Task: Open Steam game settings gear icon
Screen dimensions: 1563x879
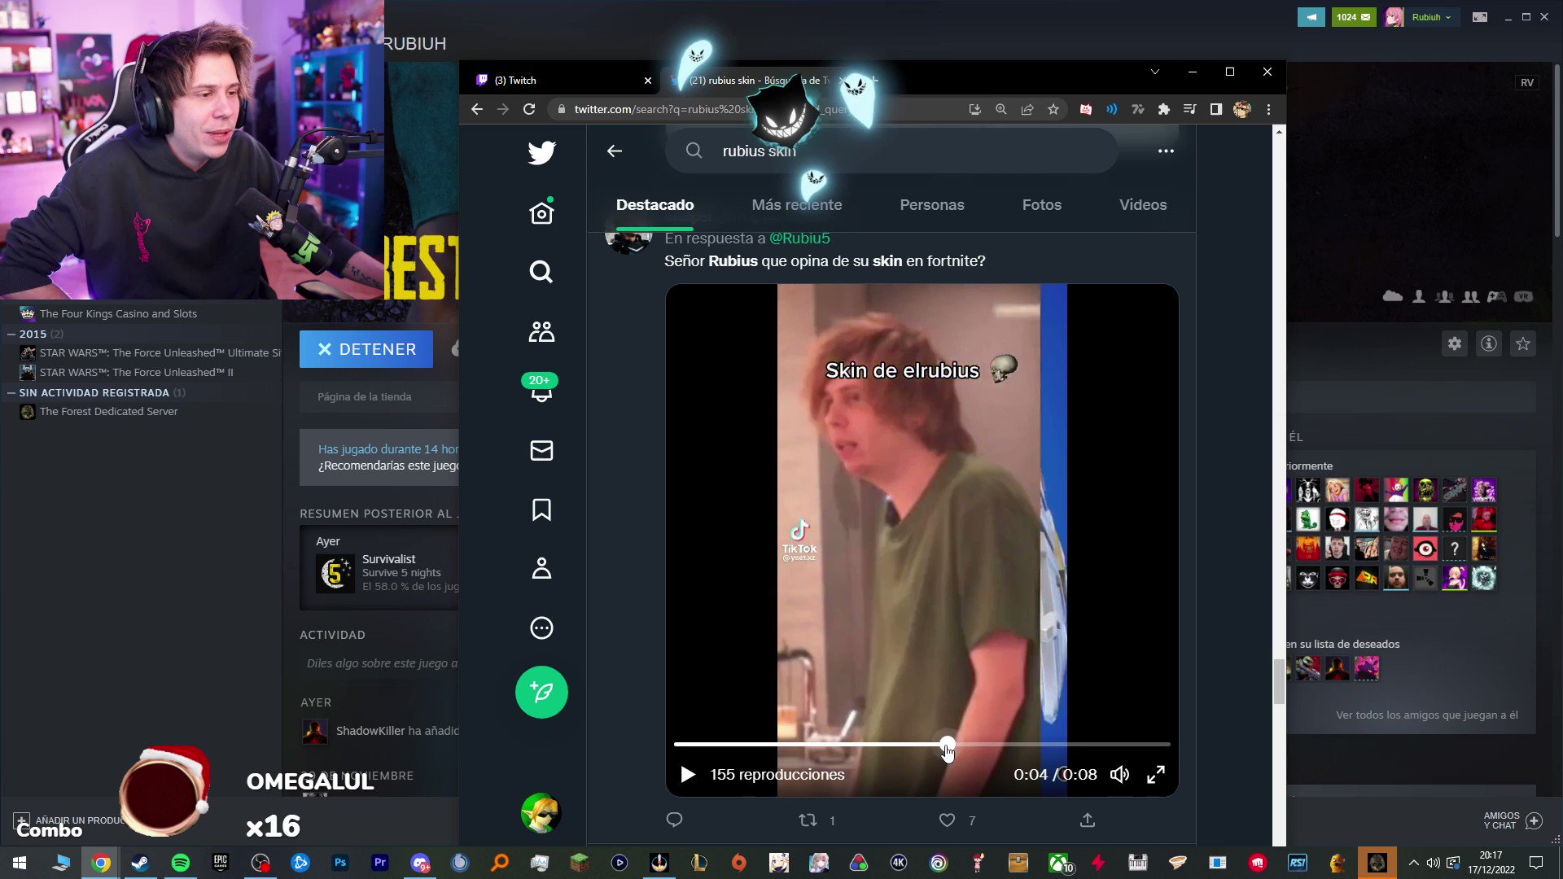Action: point(1455,343)
